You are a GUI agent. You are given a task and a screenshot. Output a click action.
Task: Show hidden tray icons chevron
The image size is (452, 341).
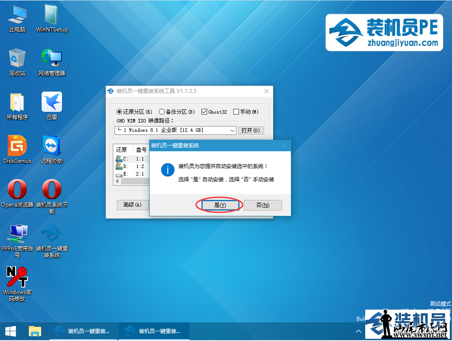(x=358, y=331)
